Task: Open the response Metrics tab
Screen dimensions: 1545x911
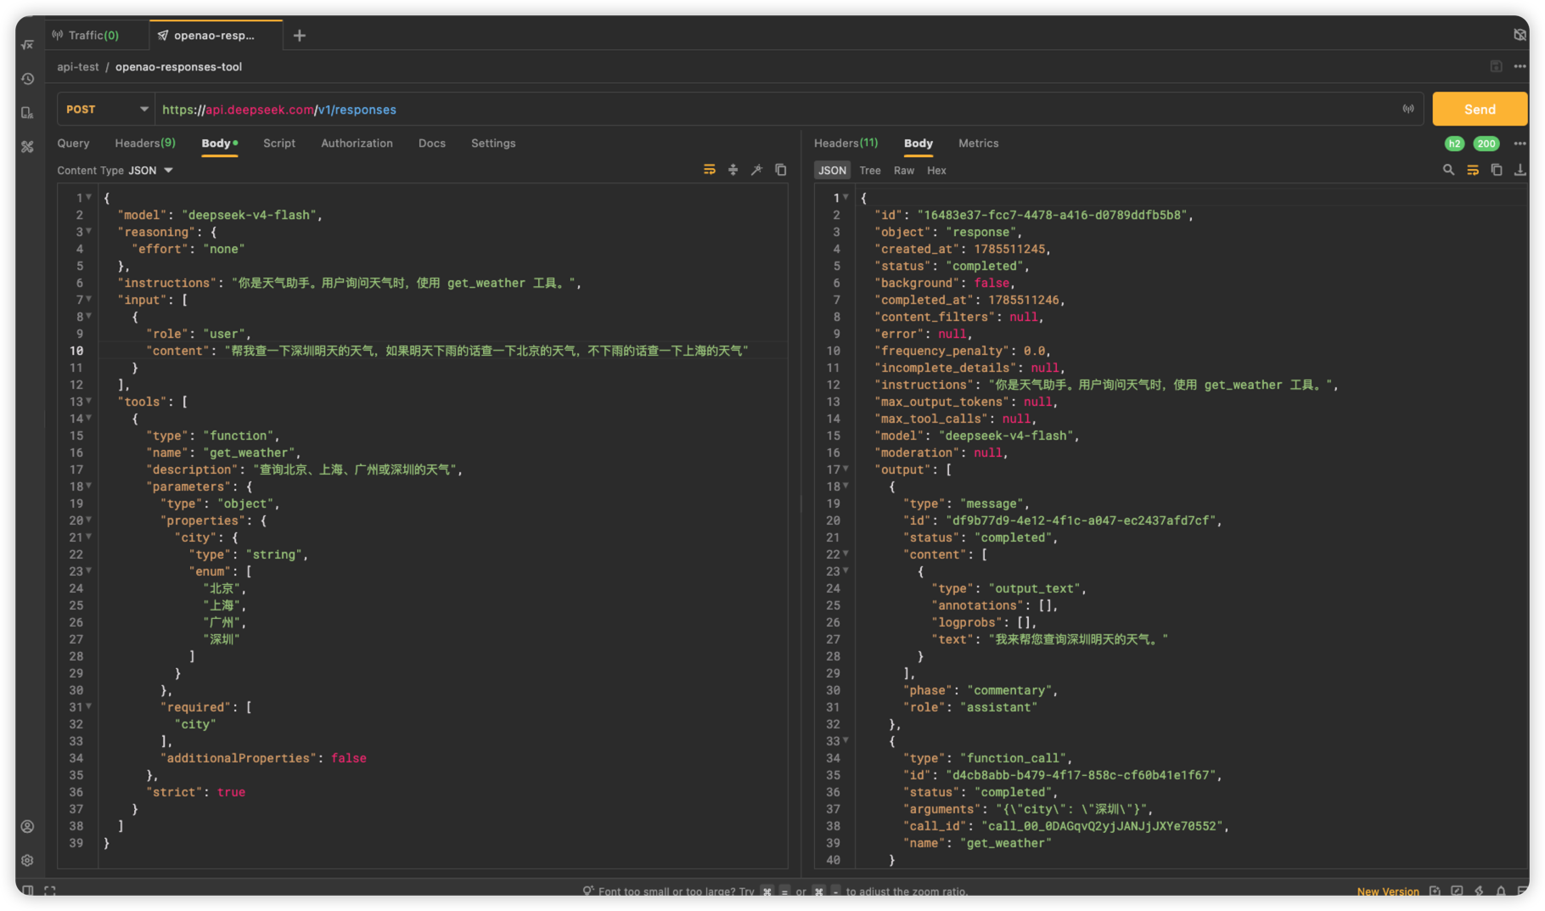Action: 978,143
